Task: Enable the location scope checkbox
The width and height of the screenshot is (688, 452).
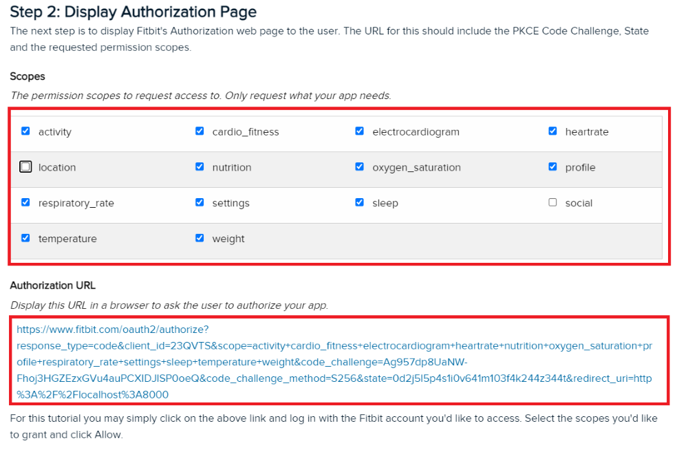Action: coord(25,166)
